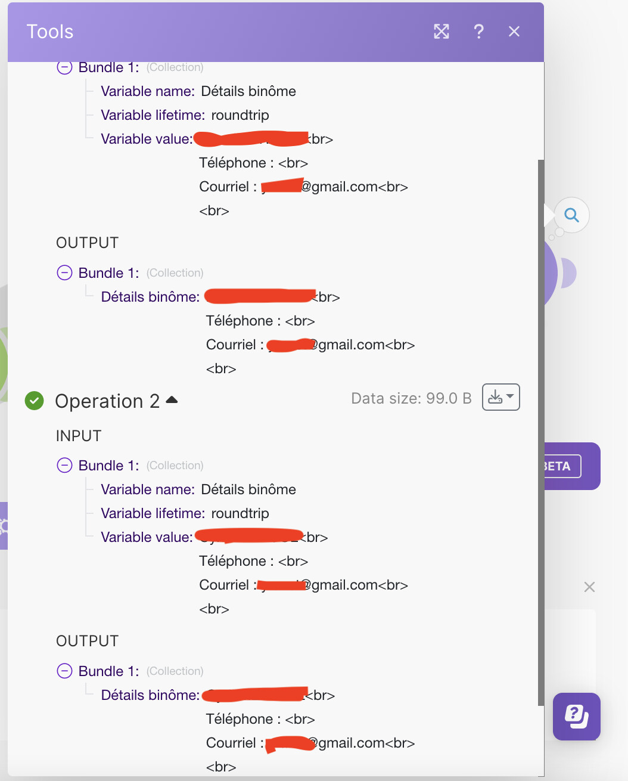Open the purple help chat widget
The height and width of the screenshot is (781, 628).
point(576,716)
